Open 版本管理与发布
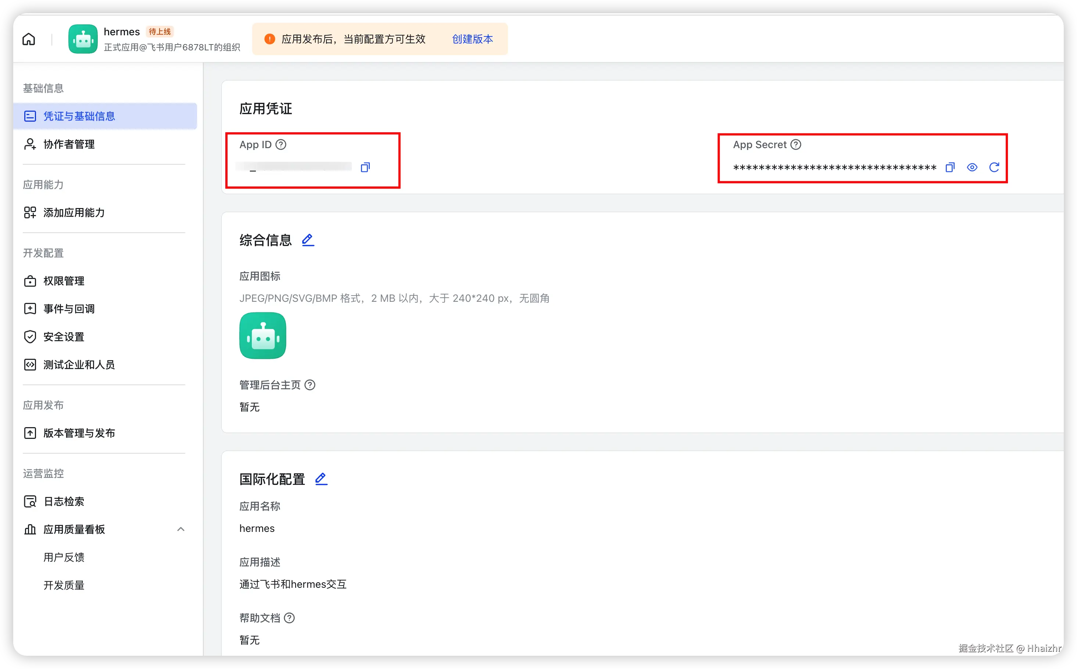This screenshot has height=669, width=1077. 79,433
